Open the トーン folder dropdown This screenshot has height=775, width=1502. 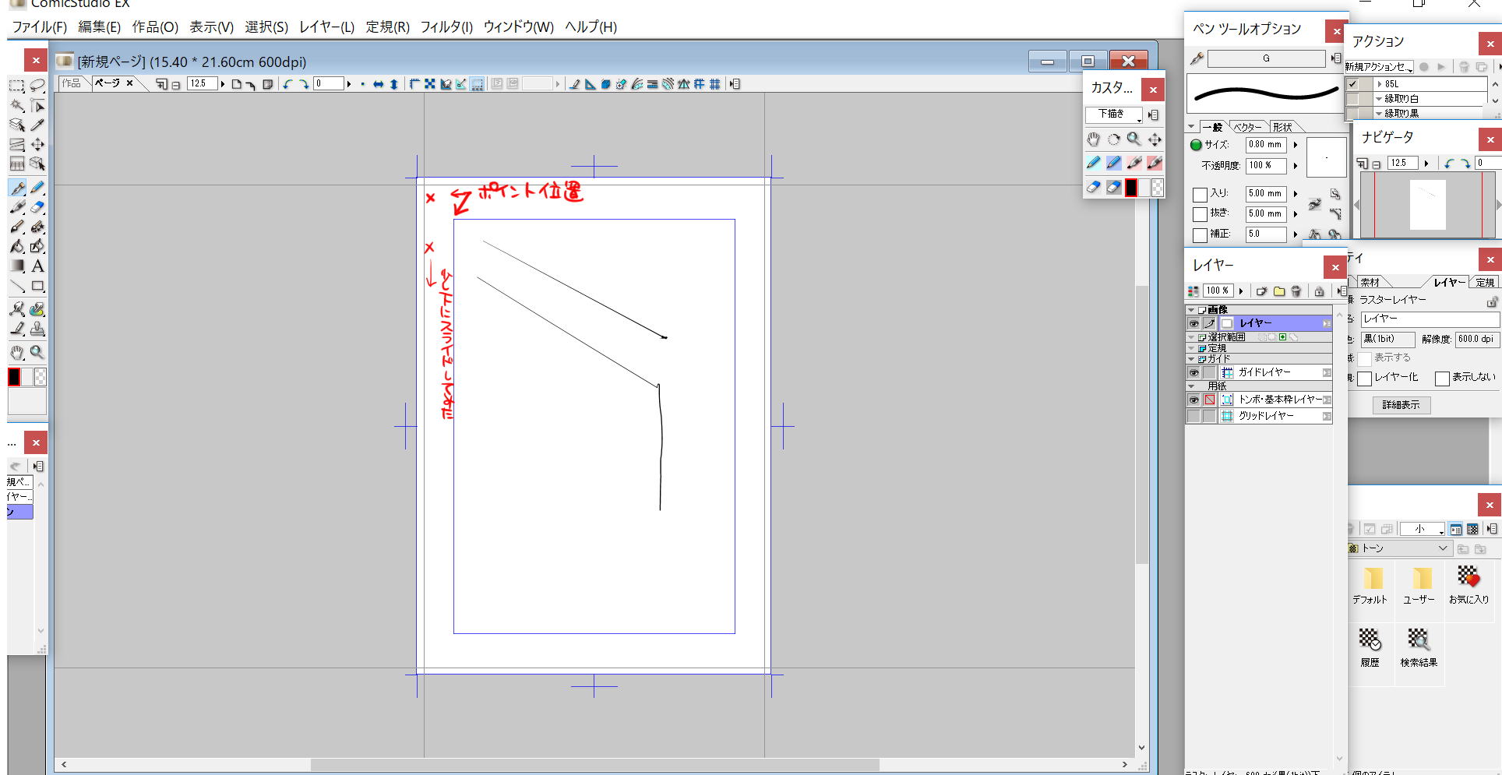tap(1442, 548)
